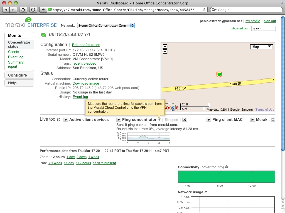Click the Ping client MAC tool label
285x213 pixels.
point(227,120)
